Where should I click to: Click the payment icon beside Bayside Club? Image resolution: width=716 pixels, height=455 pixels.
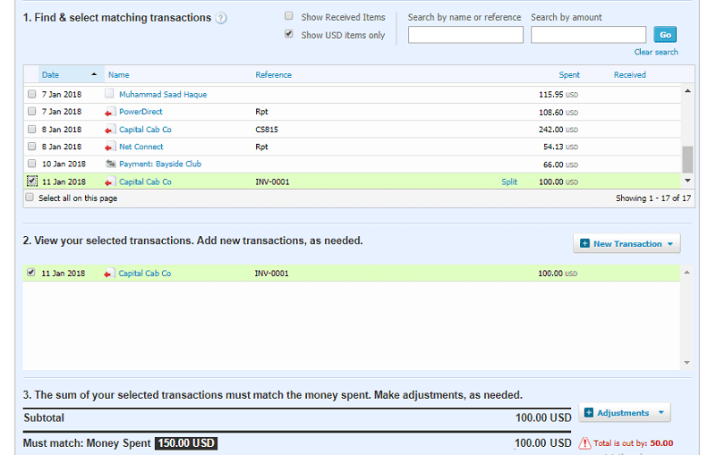coord(110,164)
